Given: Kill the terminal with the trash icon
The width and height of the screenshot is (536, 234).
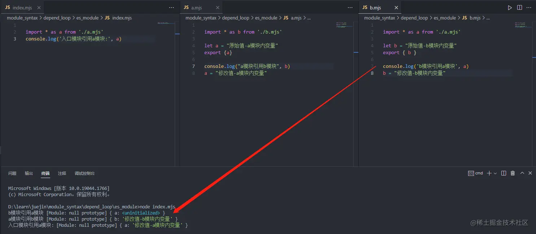Looking at the screenshot, I should click(x=513, y=173).
